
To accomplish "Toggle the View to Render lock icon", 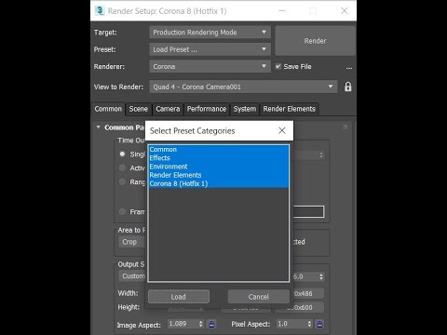I will click(x=348, y=87).
